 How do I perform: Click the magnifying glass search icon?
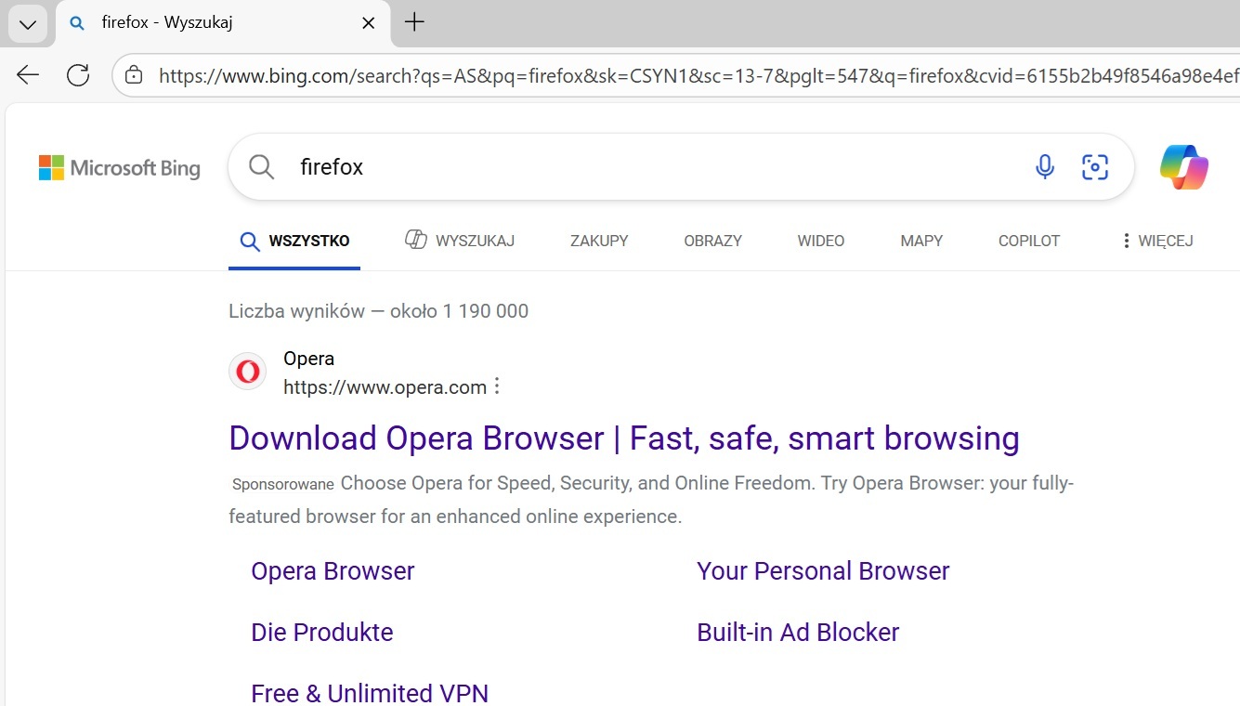(262, 167)
